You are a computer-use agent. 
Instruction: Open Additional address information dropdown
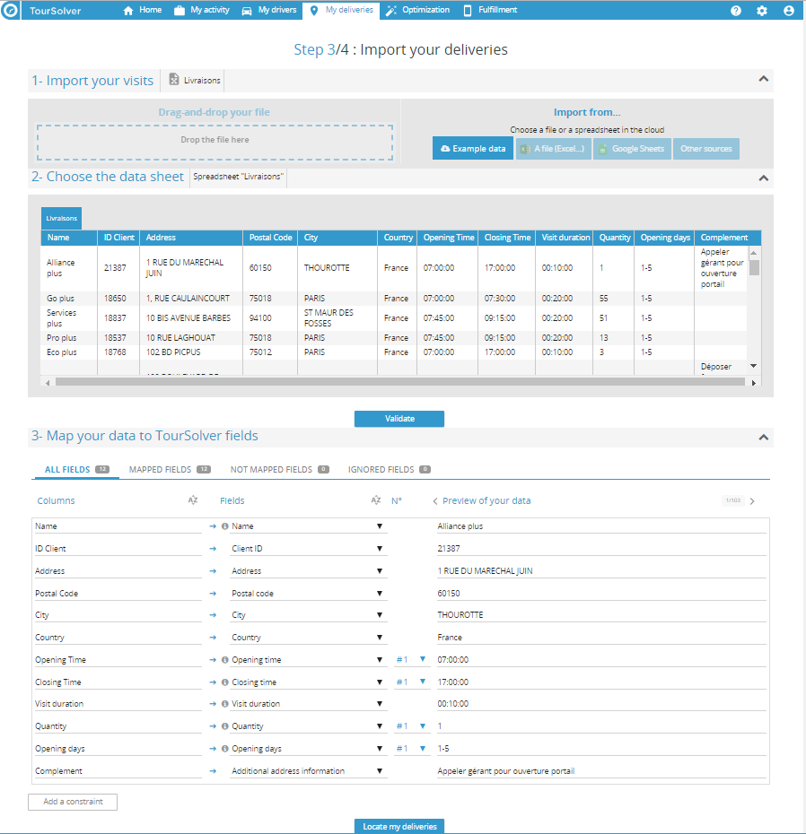309,770
